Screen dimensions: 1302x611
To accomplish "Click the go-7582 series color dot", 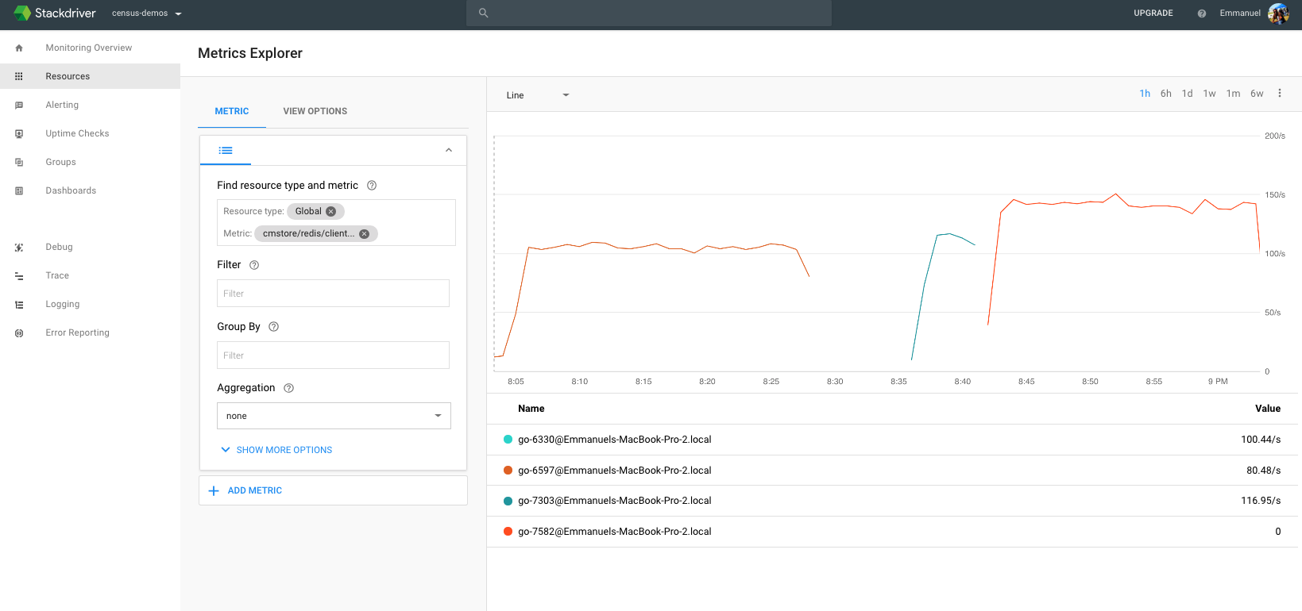I will [x=508, y=532].
